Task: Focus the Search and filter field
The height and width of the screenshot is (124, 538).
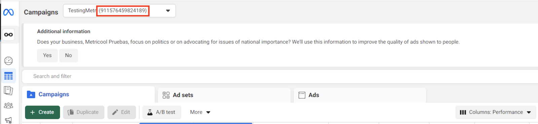Action: [x=280, y=76]
